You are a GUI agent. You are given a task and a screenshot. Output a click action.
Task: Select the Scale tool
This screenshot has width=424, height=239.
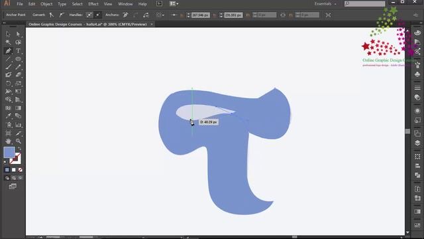(x=18, y=84)
